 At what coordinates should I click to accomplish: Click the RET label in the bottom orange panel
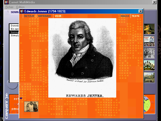click(x=16, y=99)
